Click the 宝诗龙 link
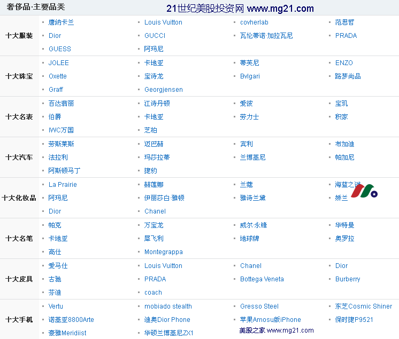399x339 pixels. [154, 76]
